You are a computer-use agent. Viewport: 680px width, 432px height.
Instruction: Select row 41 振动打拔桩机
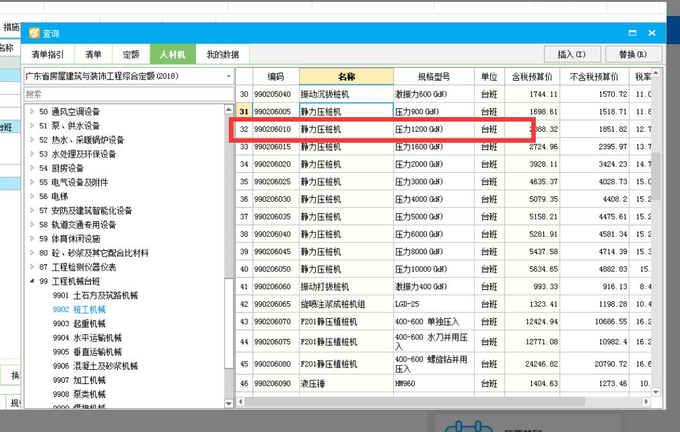(444, 287)
